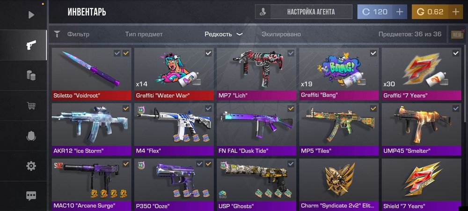Toggle the gold checkmark on Stiletto "Voidroot"
468x211 pixels.
126,53
